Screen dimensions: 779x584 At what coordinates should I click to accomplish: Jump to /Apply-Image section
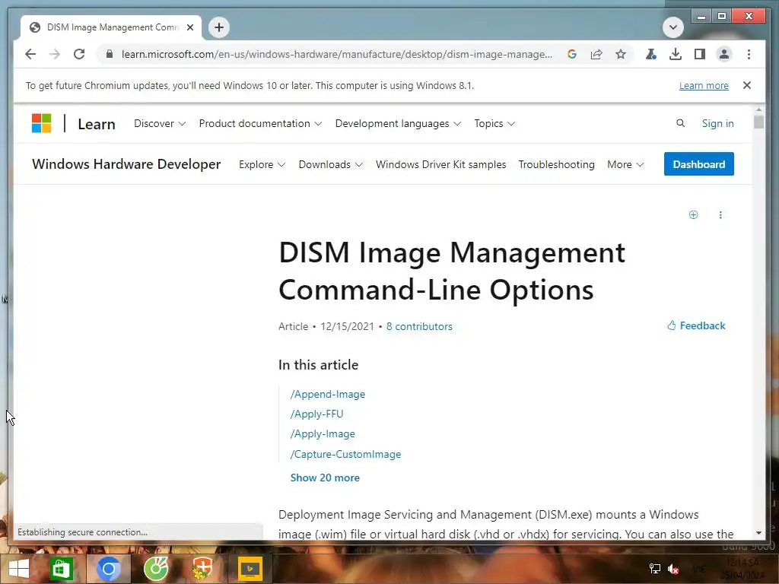click(x=323, y=433)
